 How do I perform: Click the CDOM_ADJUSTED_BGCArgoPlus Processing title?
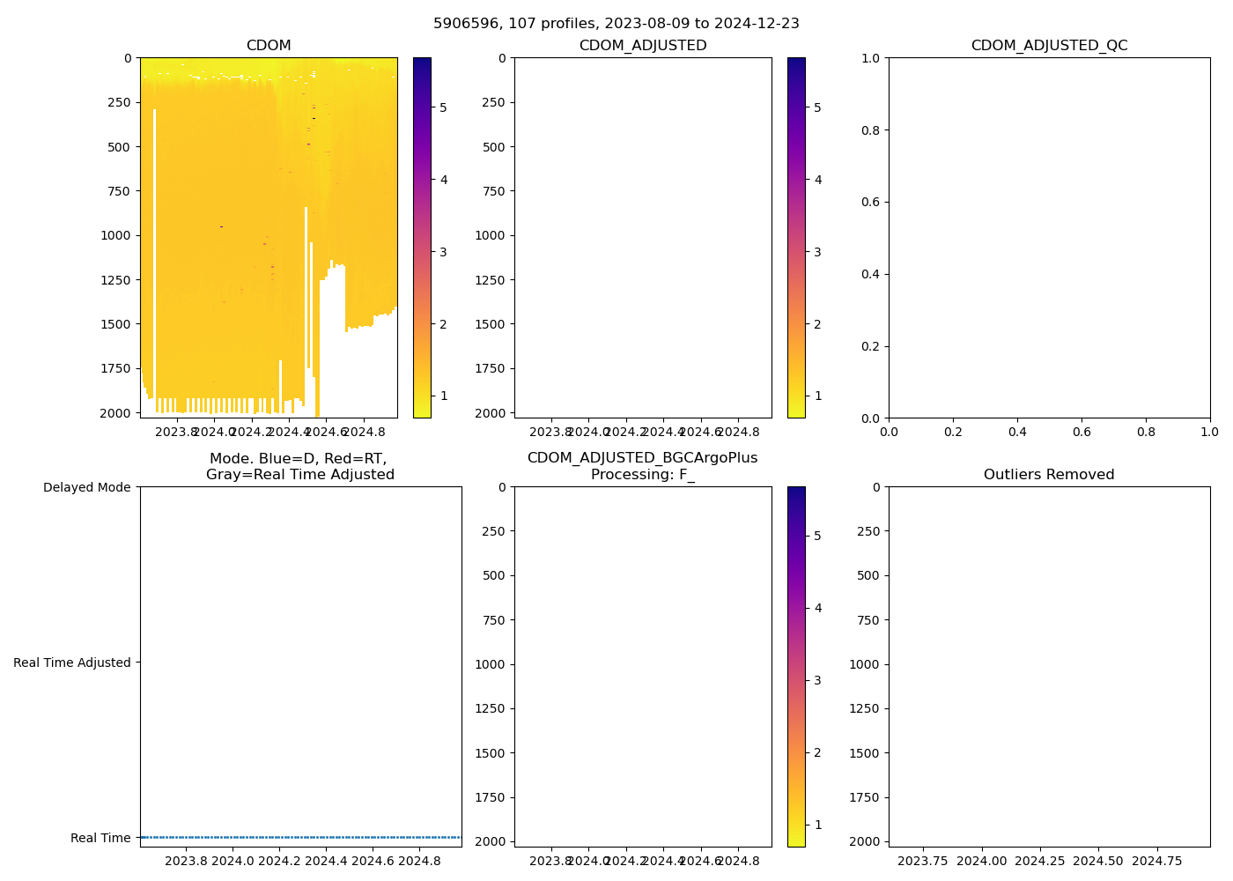[x=643, y=466]
